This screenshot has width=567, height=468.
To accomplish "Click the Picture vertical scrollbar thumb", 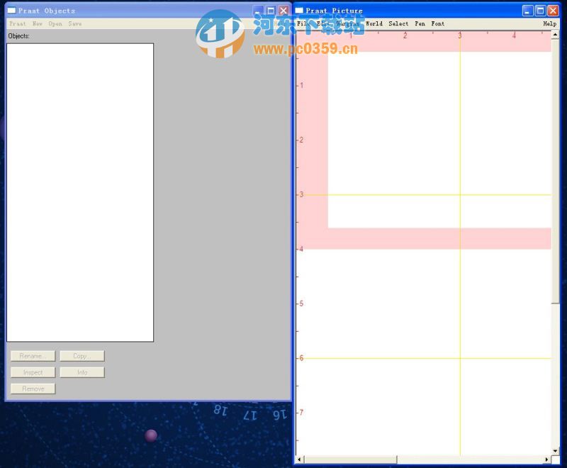I will [555, 171].
